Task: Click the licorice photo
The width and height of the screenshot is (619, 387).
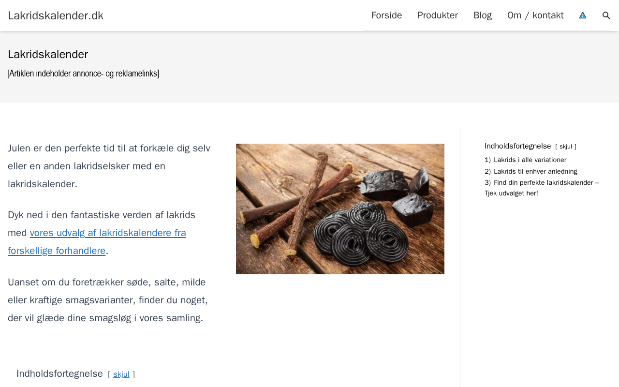Action: pyautogui.click(x=340, y=209)
